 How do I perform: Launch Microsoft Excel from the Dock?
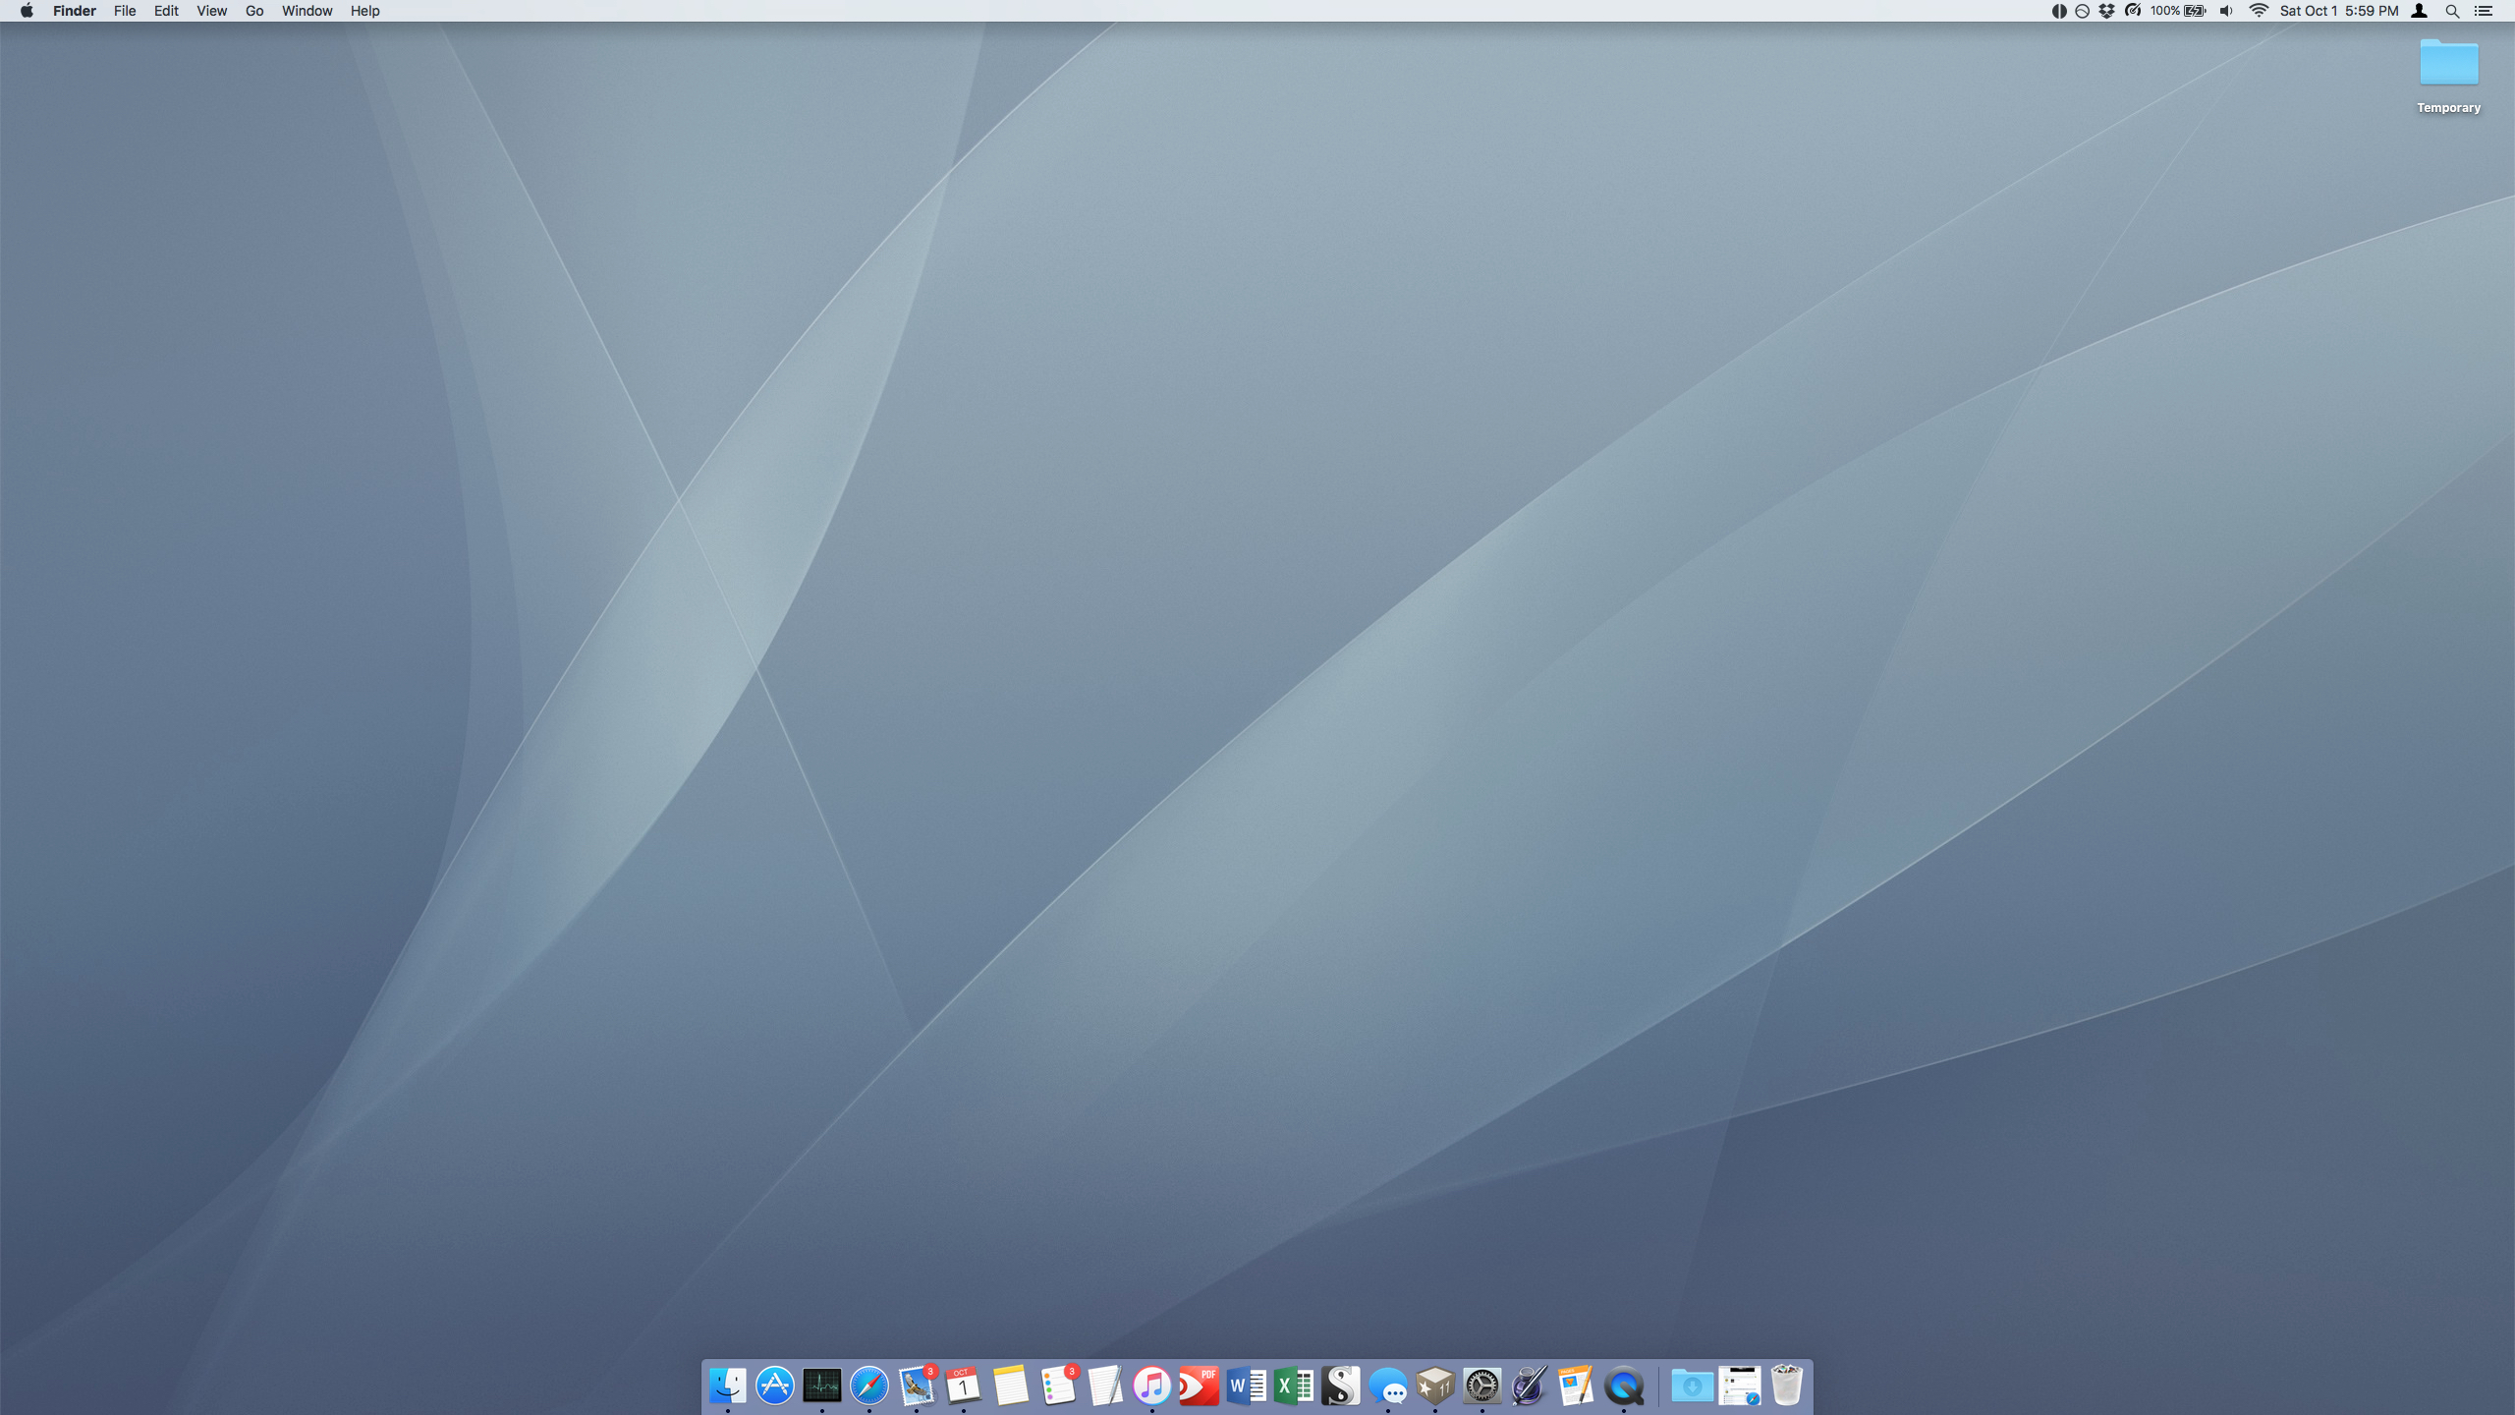pyautogui.click(x=1293, y=1386)
